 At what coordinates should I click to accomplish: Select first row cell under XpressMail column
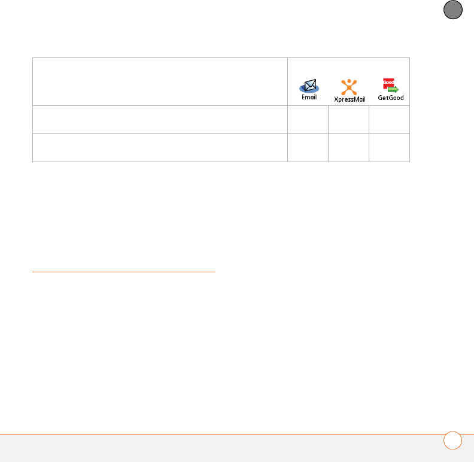click(348, 120)
